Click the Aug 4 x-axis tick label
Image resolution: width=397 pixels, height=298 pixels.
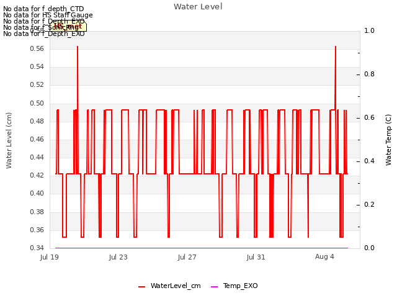(324, 257)
